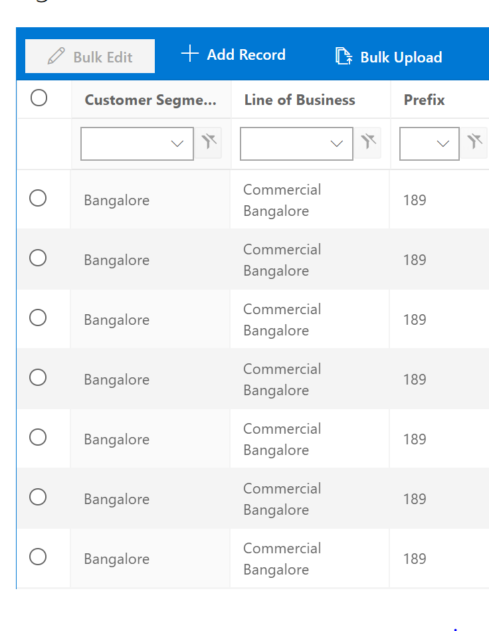
Task: Click Commercial Bangalore cell in fifth row
Action: pyautogui.click(x=282, y=439)
